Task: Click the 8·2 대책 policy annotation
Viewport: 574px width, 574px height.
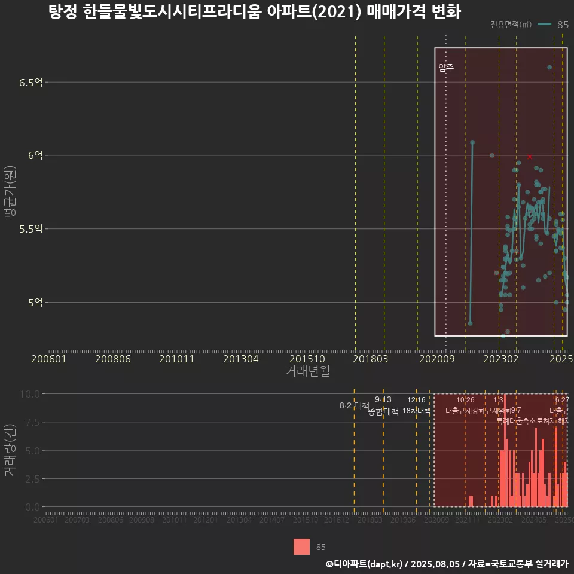Action: (x=355, y=405)
